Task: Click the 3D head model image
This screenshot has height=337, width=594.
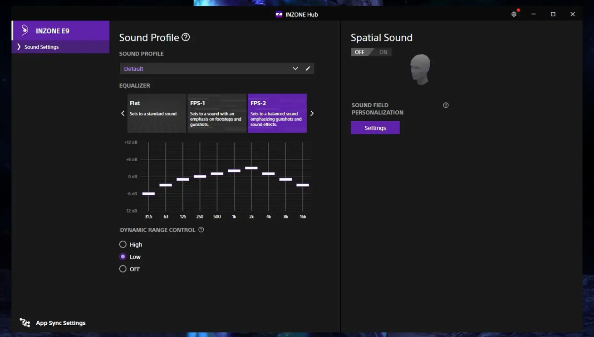Action: [420, 69]
